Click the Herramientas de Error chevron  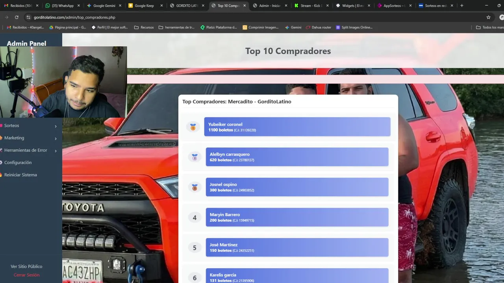point(56,151)
